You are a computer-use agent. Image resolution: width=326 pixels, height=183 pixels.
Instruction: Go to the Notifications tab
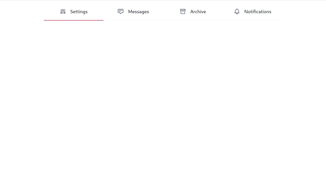click(x=252, y=12)
